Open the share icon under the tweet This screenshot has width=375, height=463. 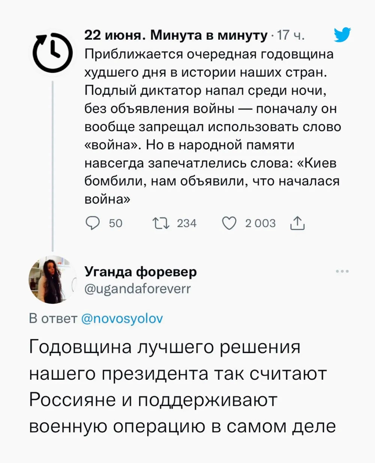pos(297,223)
